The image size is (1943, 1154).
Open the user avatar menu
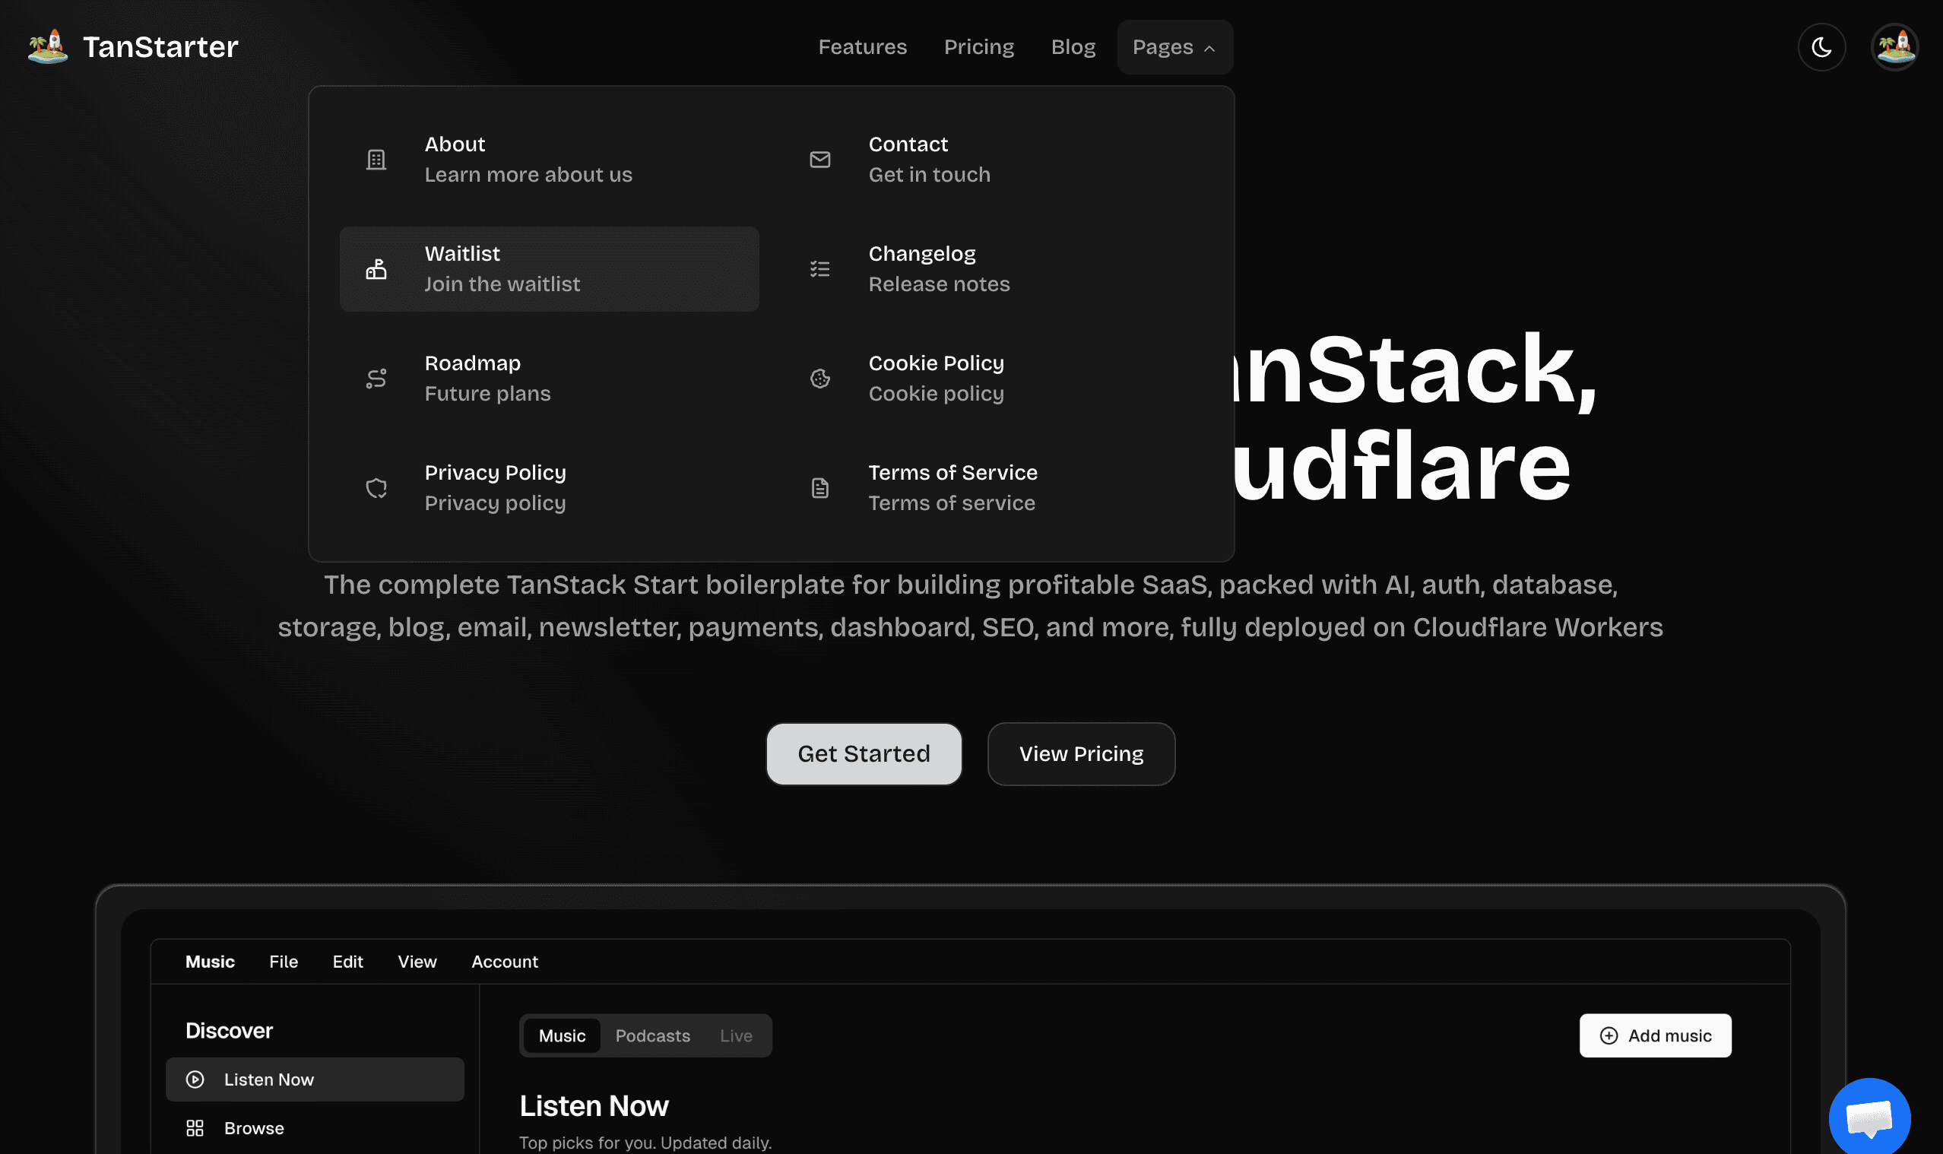[x=1895, y=47]
